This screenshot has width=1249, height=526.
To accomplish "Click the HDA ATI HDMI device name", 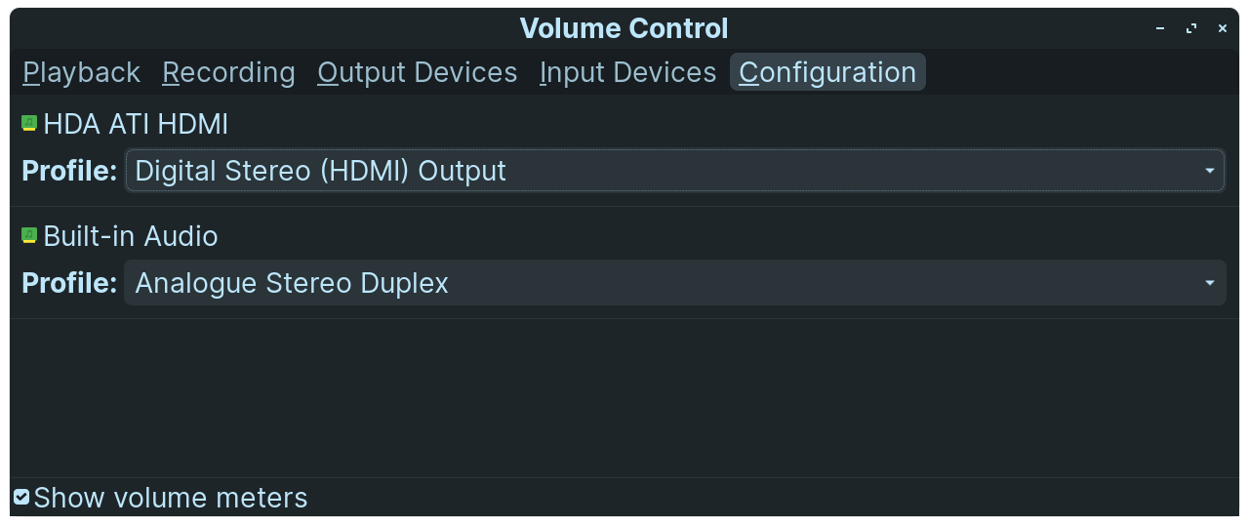I will [x=136, y=124].
